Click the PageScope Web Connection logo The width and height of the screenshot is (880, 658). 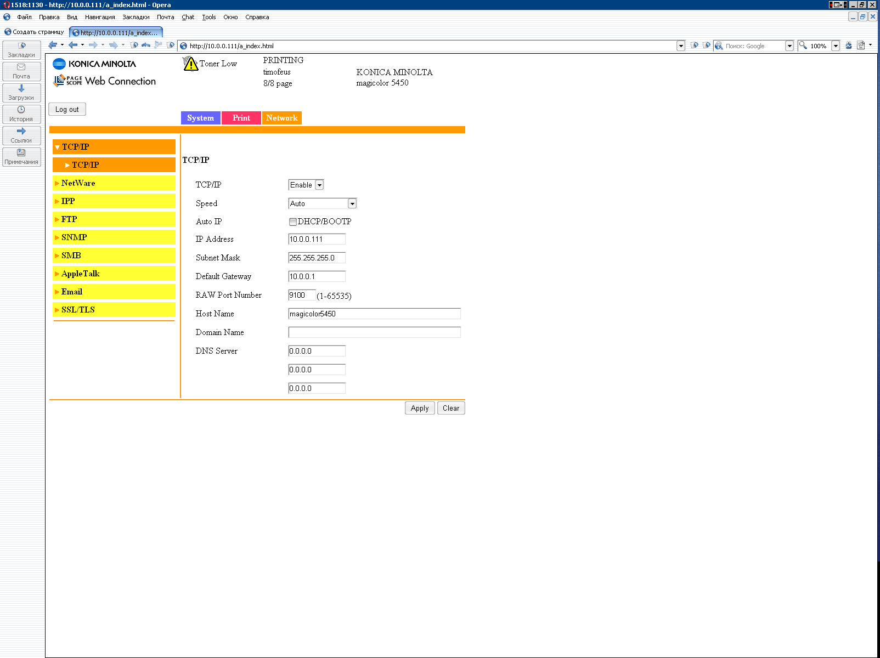click(104, 81)
